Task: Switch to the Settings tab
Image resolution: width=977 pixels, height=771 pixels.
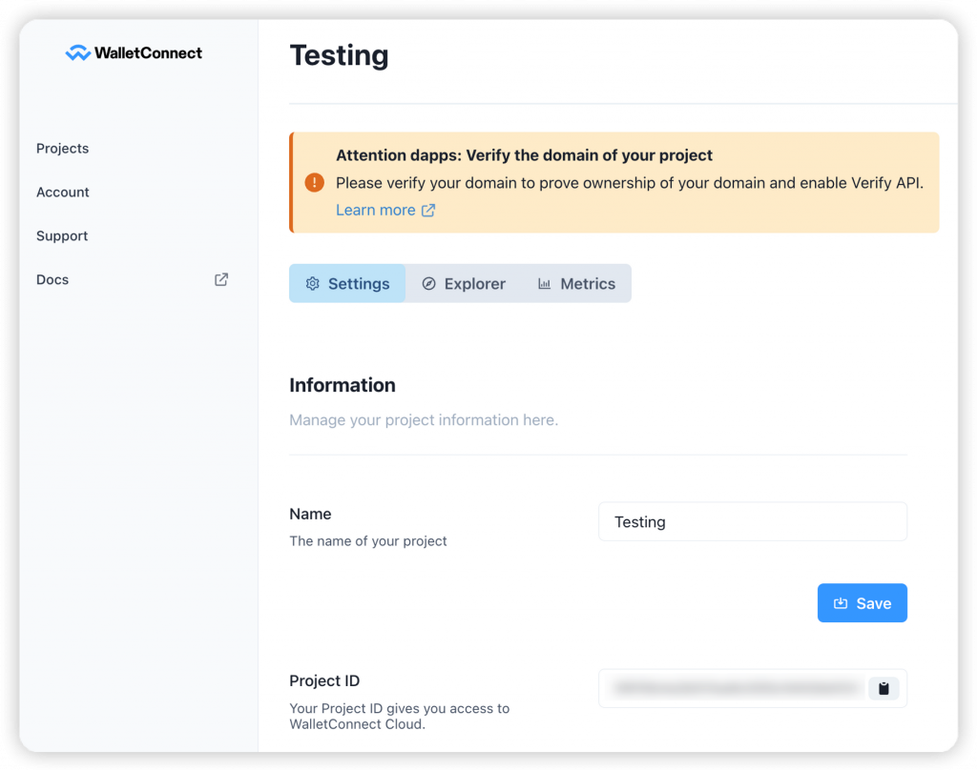Action: click(x=358, y=284)
